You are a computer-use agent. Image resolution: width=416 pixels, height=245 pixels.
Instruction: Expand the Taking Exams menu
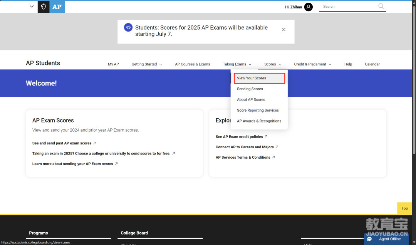click(237, 64)
